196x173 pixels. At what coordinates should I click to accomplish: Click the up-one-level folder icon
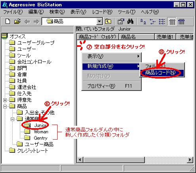coord(108,21)
